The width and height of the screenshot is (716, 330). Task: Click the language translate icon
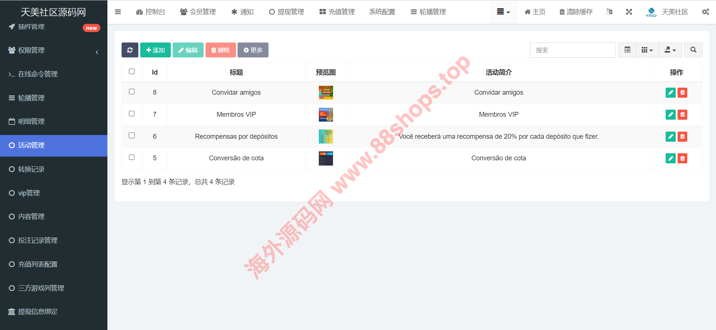click(609, 12)
